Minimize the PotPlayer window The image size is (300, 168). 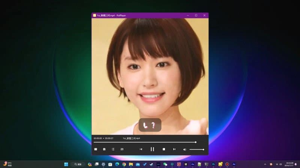click(x=187, y=15)
